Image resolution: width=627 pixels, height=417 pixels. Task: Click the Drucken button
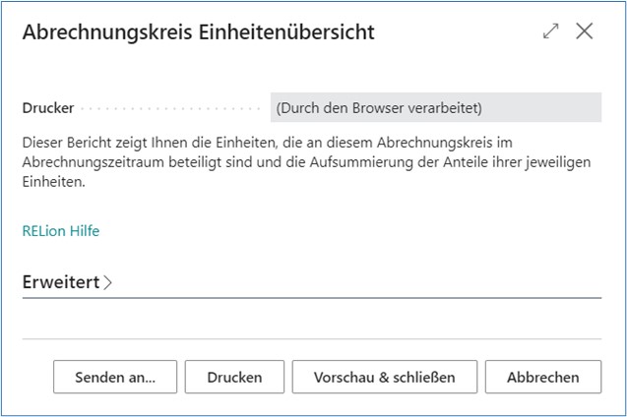click(234, 377)
